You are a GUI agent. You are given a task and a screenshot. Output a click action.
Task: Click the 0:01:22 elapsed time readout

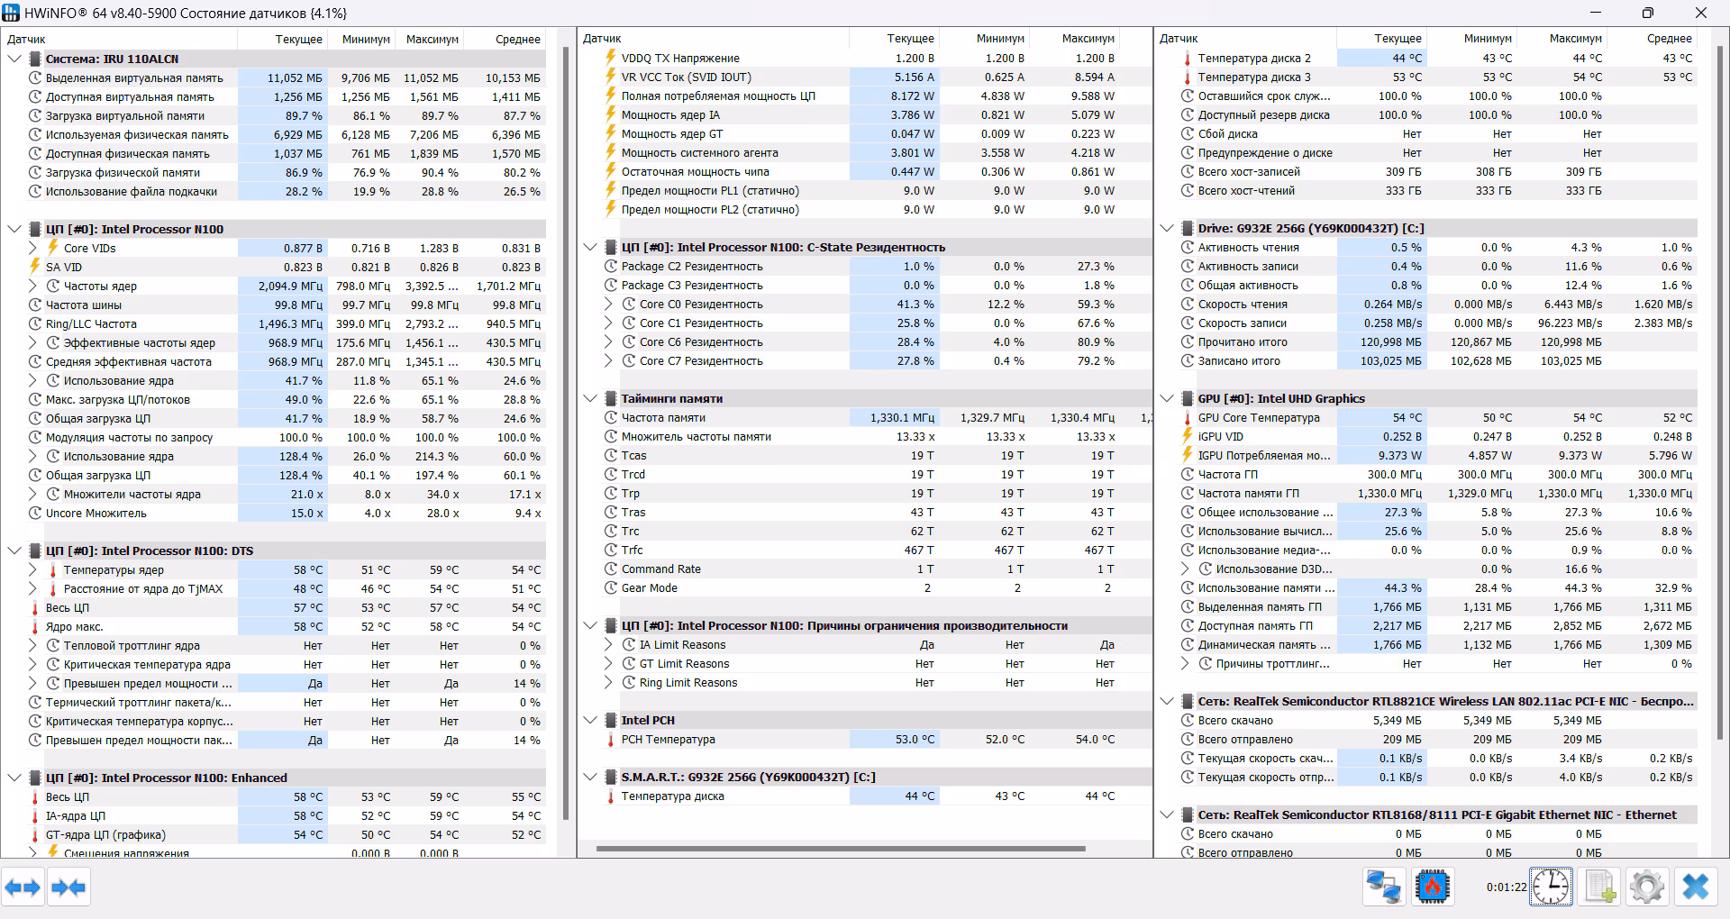1507,887
